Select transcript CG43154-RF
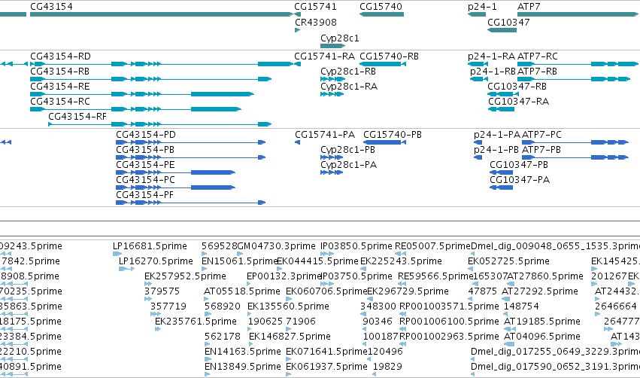640x378 pixels. (x=77, y=117)
